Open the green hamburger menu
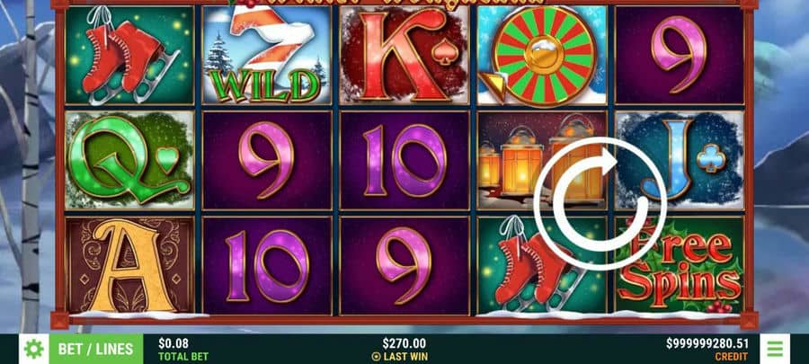Screen dimensions: 809x364 pos(775,349)
